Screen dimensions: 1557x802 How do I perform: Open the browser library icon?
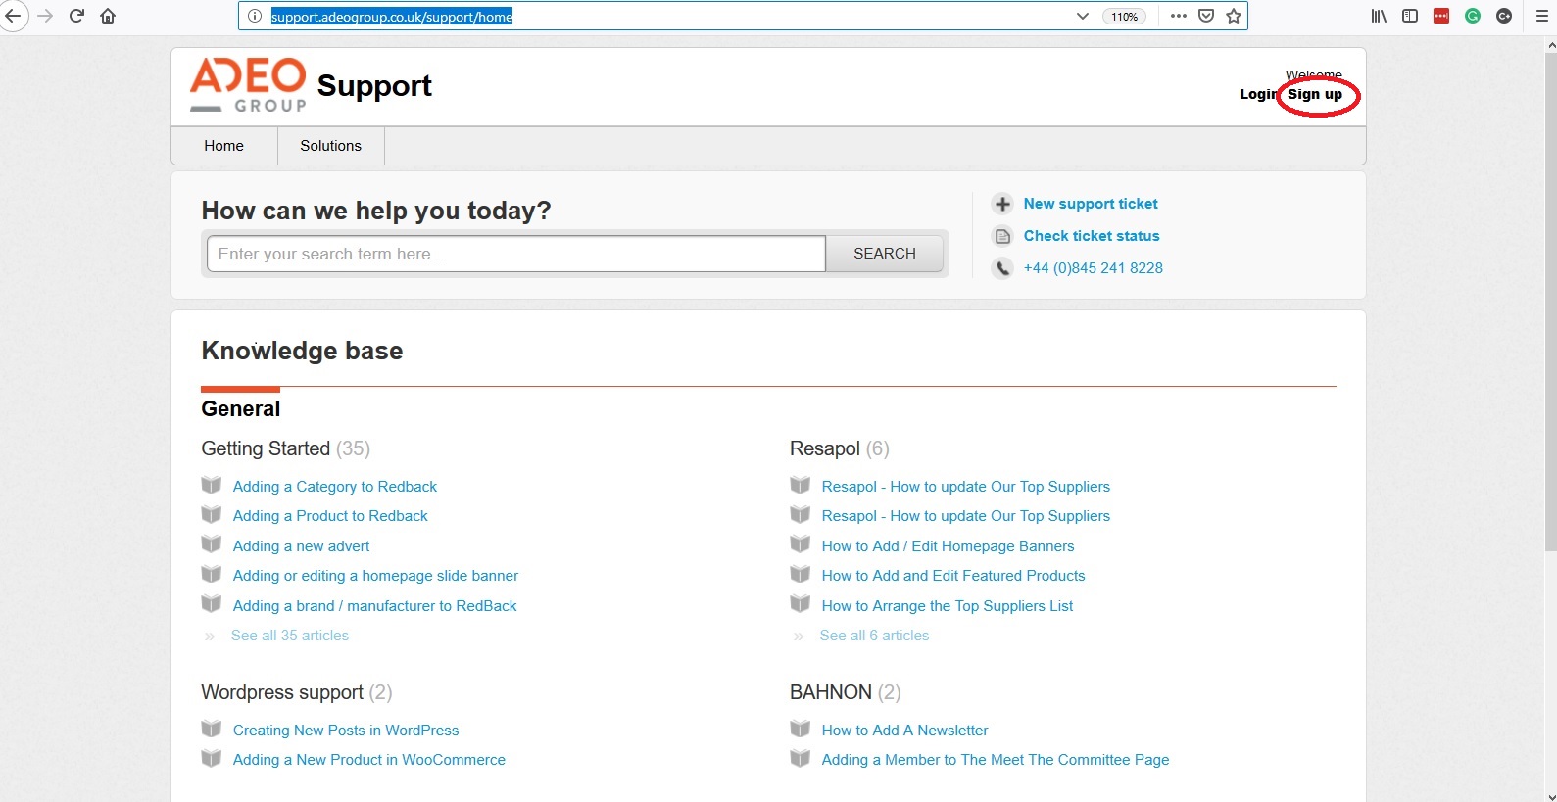(x=1379, y=16)
